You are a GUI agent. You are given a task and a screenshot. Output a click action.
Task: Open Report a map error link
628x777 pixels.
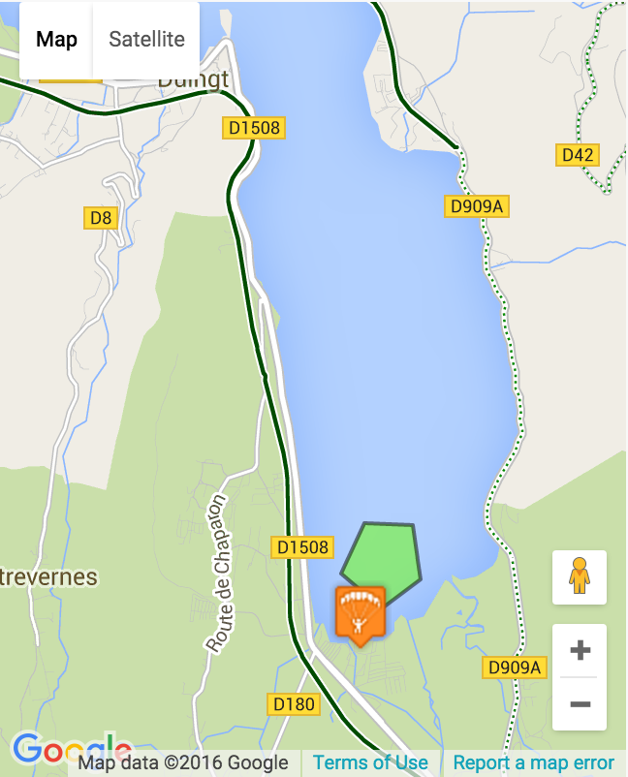[x=534, y=762]
